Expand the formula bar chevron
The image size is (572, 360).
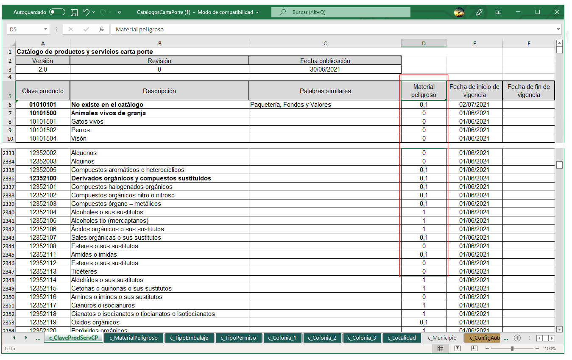pos(558,29)
